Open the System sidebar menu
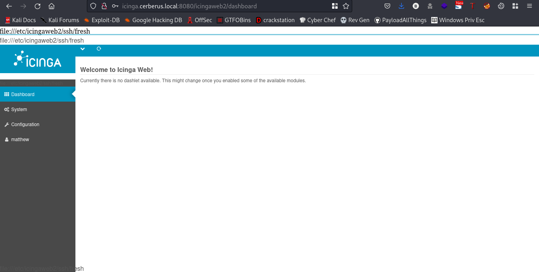Viewport: 539px width, 272px height. tap(38, 110)
